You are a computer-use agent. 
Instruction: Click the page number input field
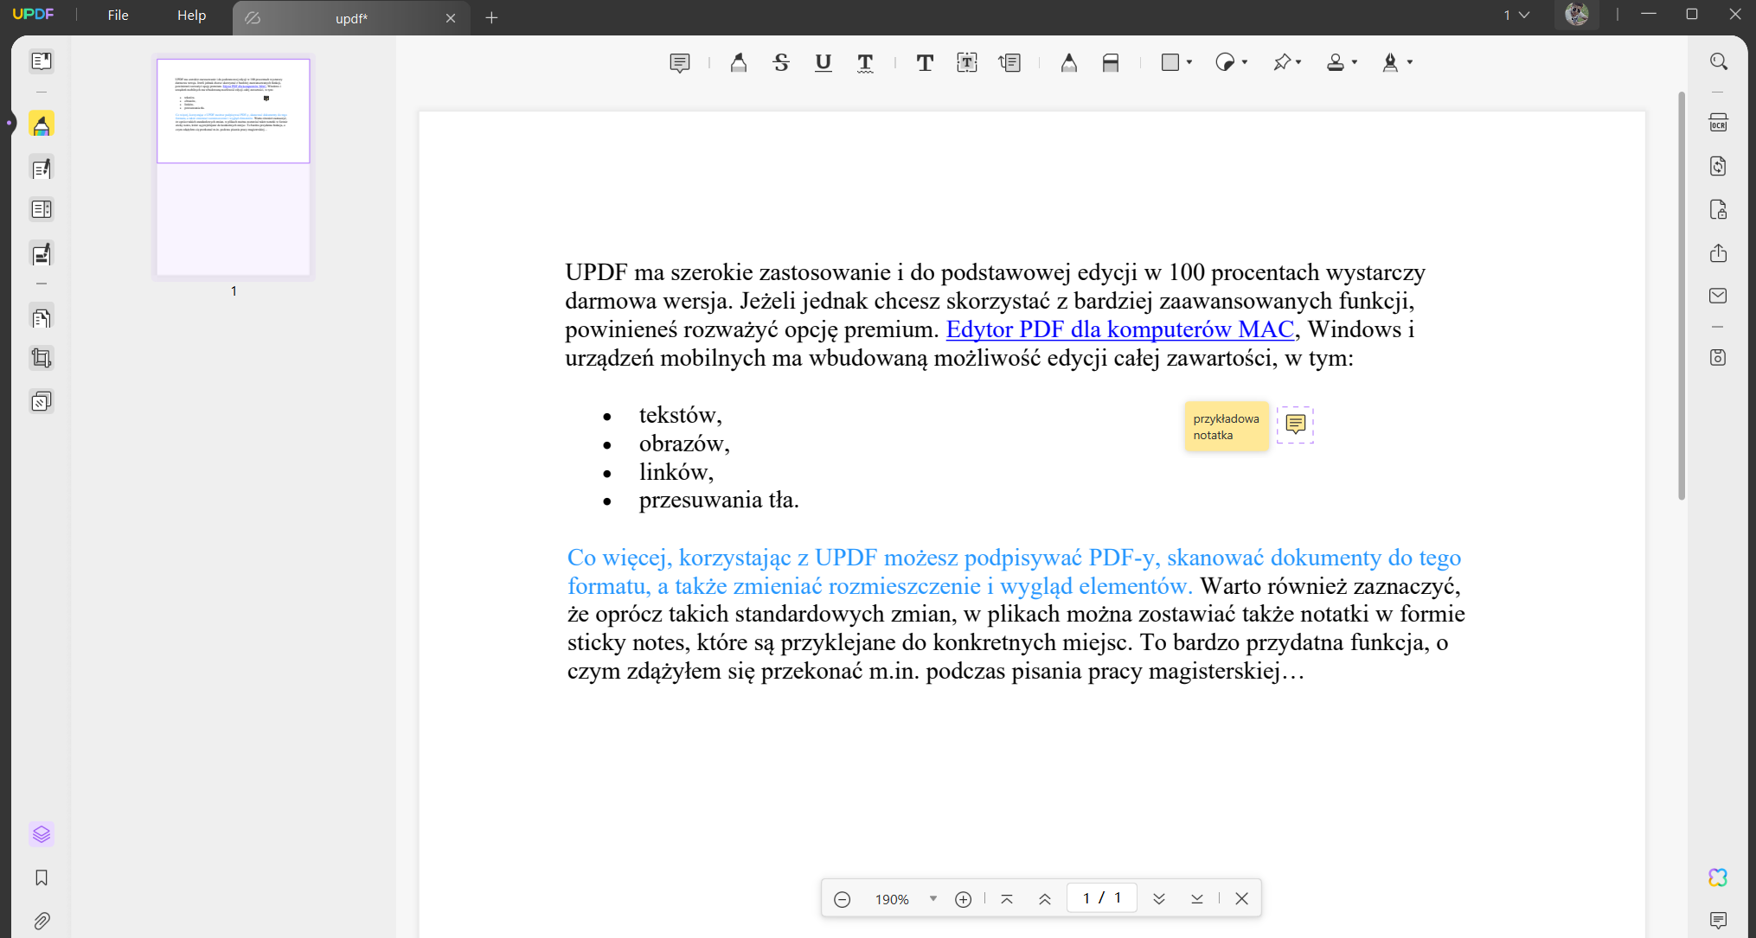tap(1101, 898)
